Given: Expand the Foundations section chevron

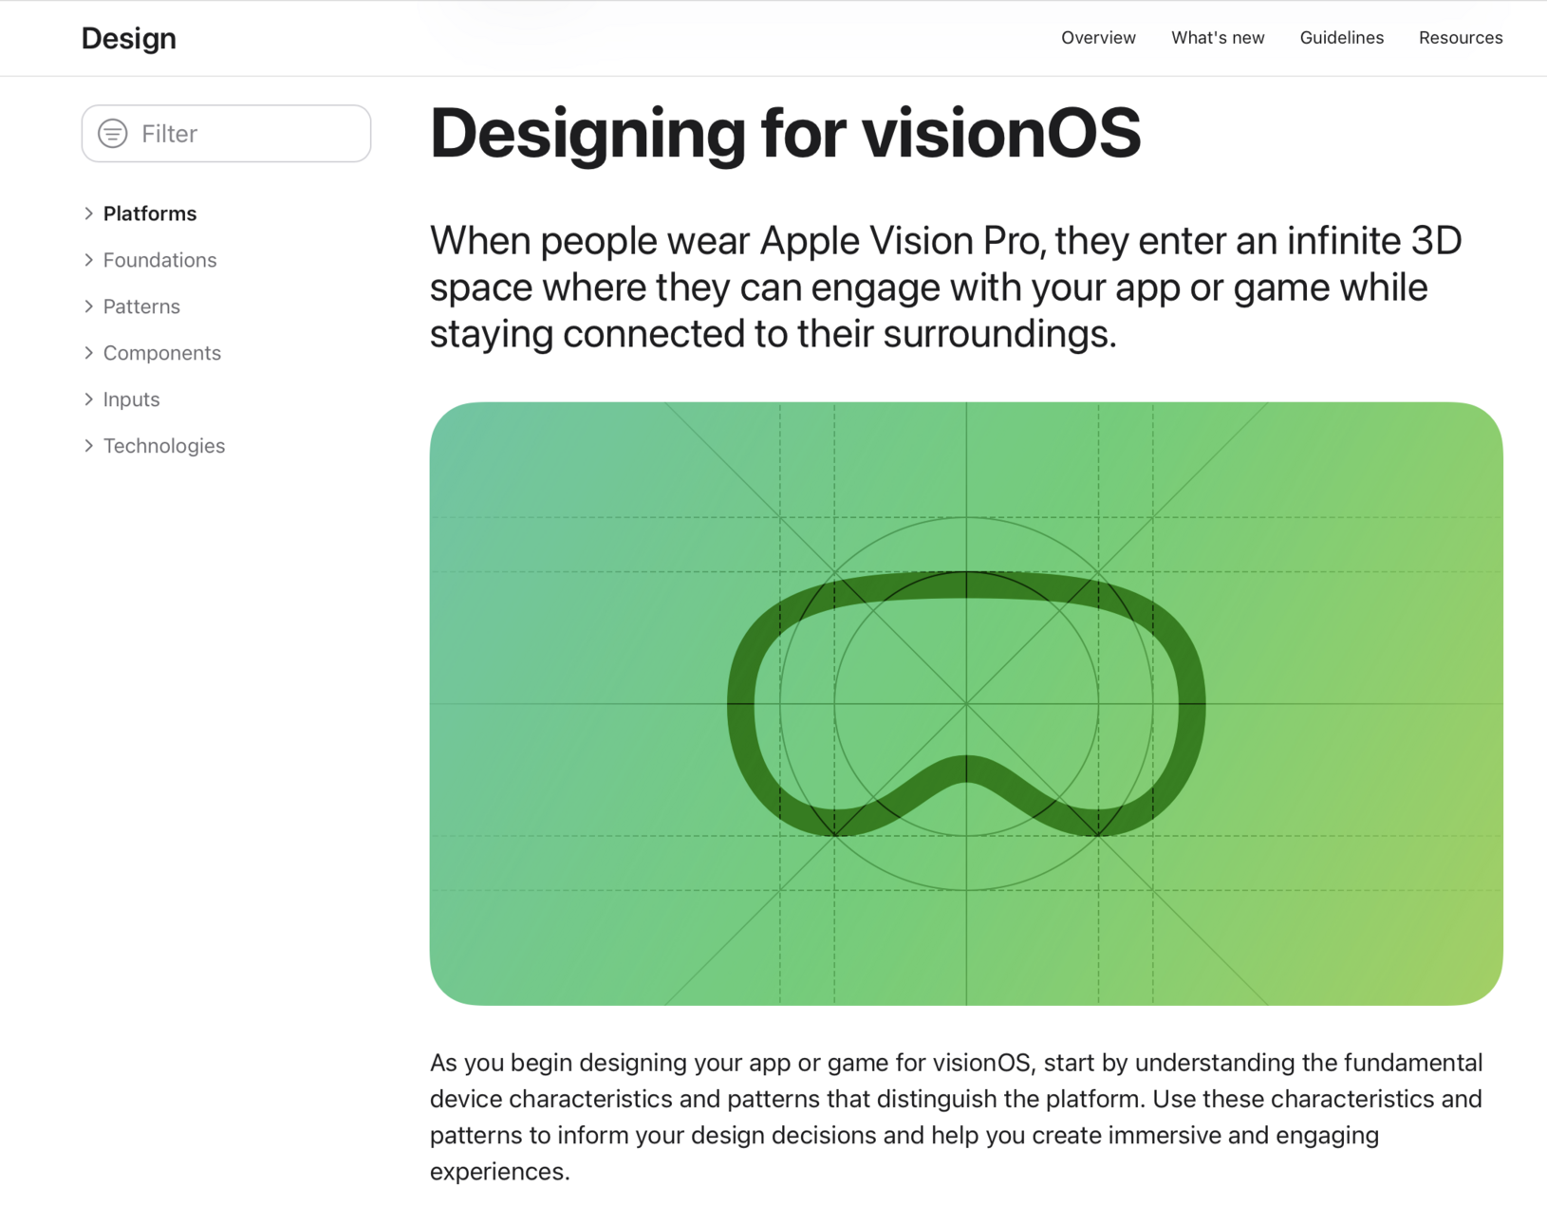Looking at the screenshot, I should (88, 260).
